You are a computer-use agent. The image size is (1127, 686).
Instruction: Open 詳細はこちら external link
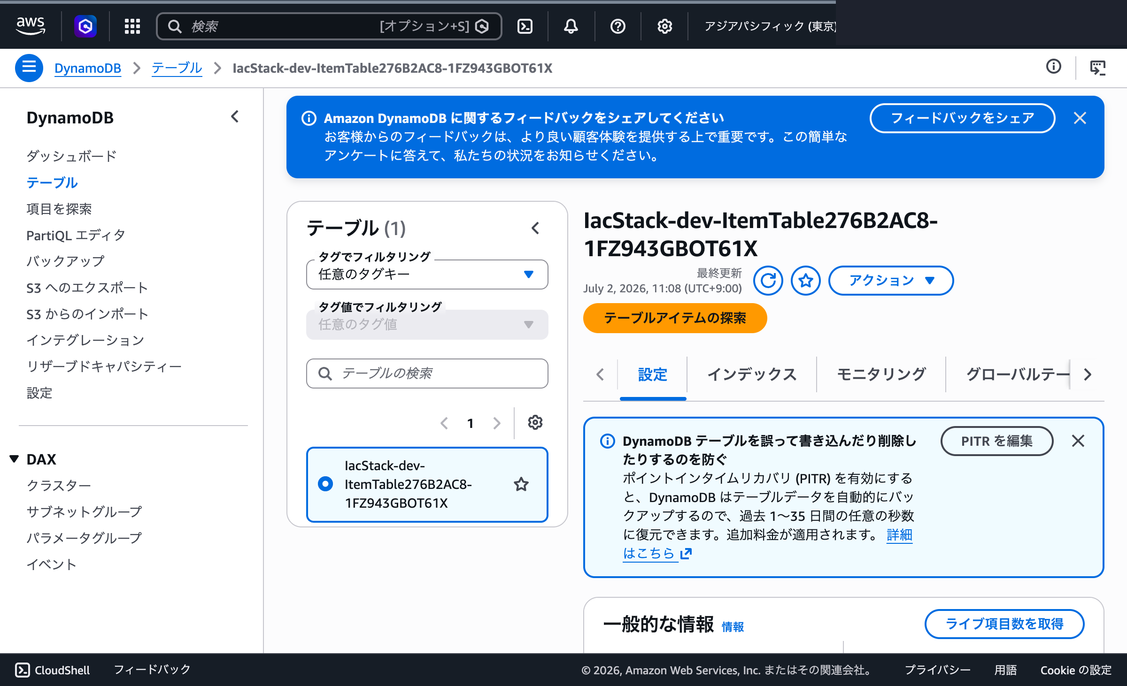click(x=657, y=554)
